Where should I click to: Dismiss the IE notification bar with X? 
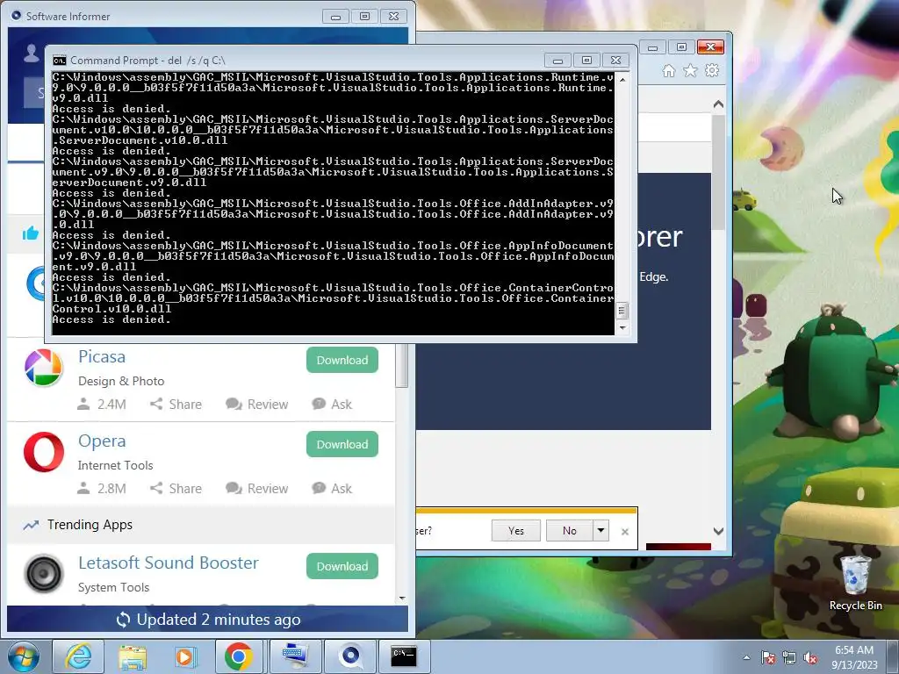625,531
